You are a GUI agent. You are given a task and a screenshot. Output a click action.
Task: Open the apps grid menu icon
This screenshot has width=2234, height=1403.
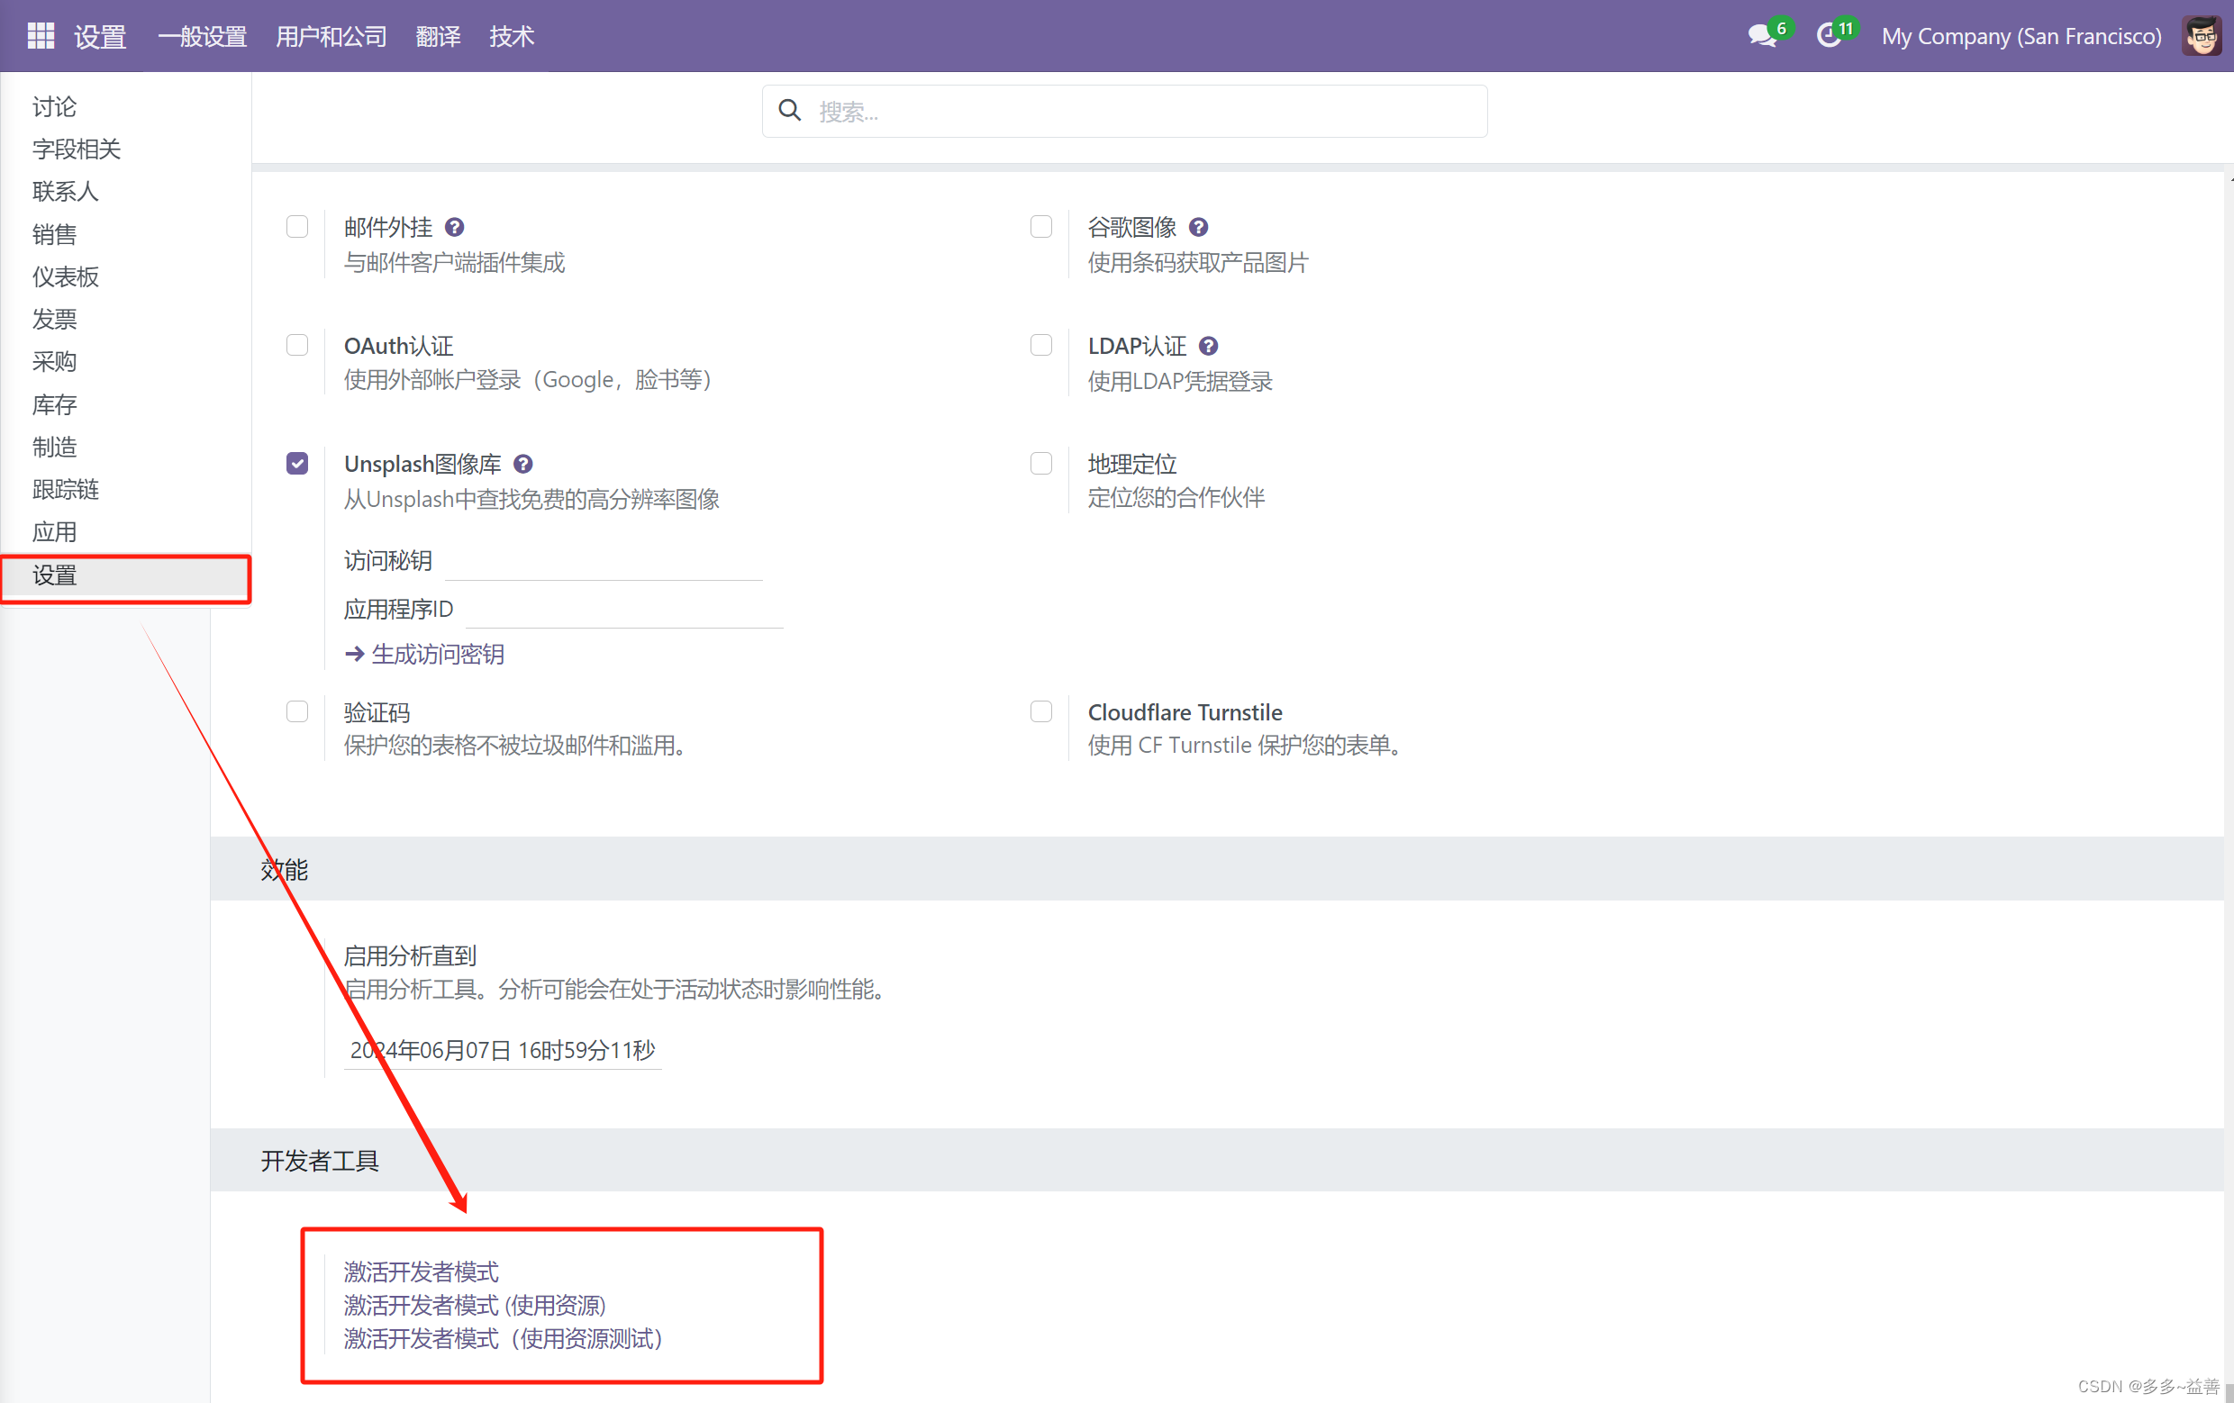coord(41,36)
